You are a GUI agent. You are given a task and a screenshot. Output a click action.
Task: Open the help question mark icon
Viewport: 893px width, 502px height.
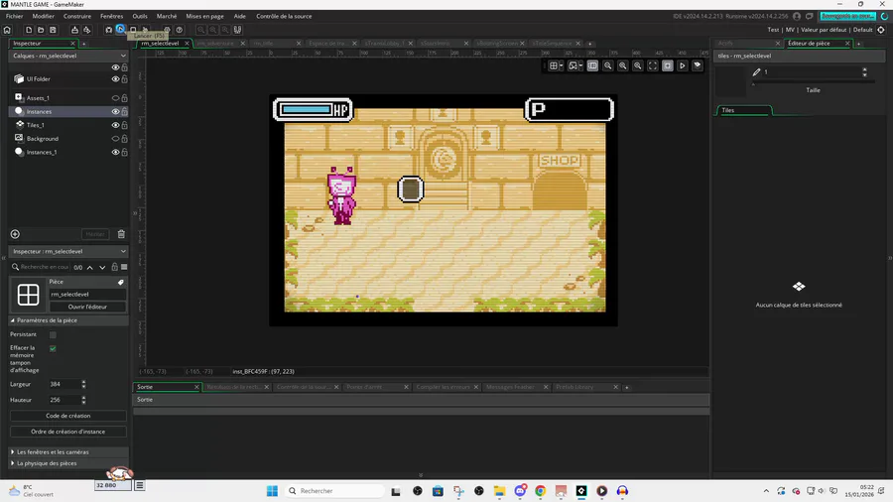tap(180, 30)
